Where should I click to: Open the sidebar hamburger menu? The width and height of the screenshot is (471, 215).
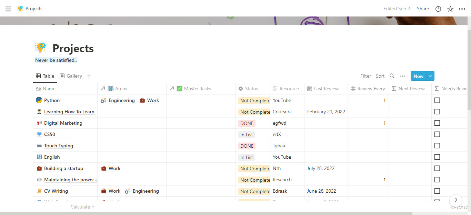click(8, 9)
